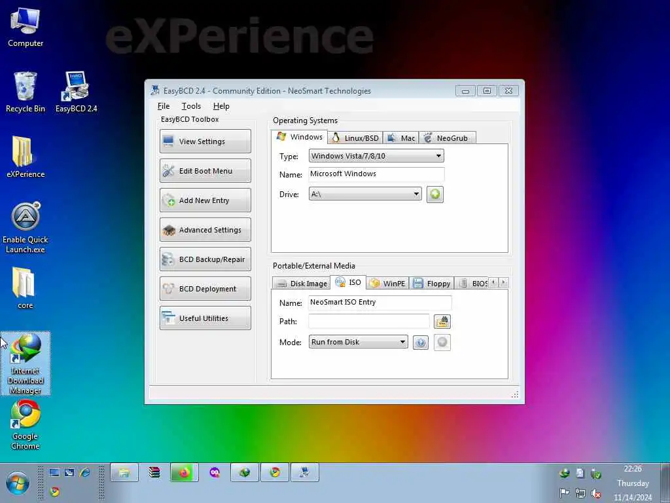Select the eXPerience folder on desktop
This screenshot has width=670, height=503.
(26, 157)
